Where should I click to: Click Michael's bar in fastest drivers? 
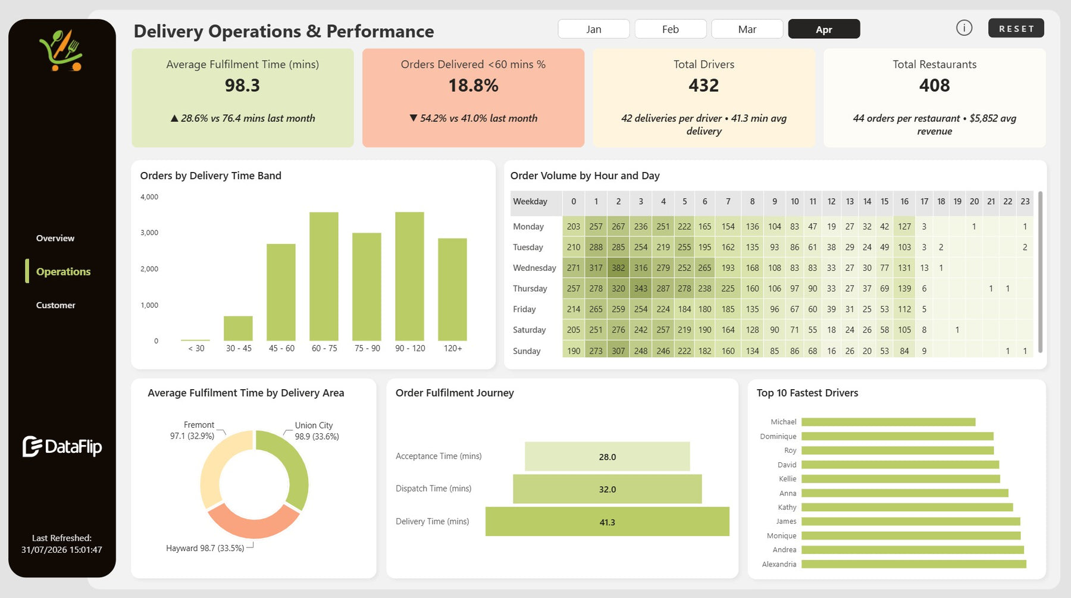tap(888, 422)
